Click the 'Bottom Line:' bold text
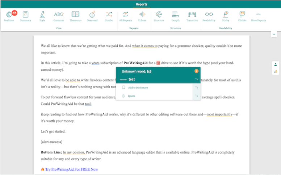The width and height of the screenshot is (281, 175). (51, 152)
